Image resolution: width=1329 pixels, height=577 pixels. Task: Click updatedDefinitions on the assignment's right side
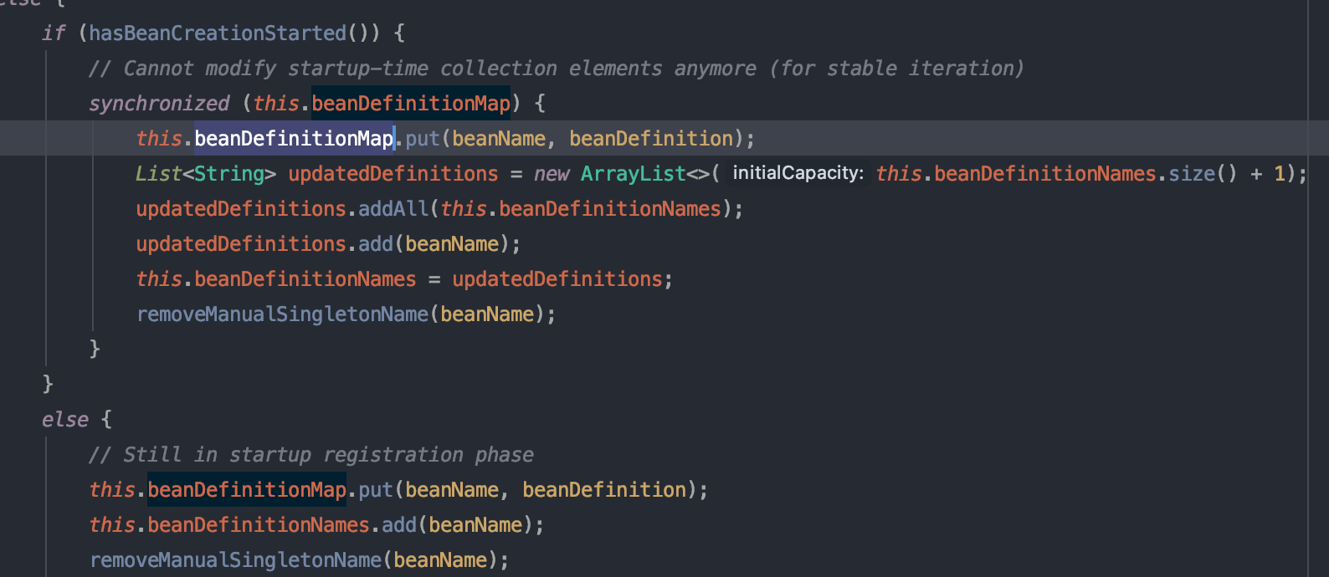[557, 279]
